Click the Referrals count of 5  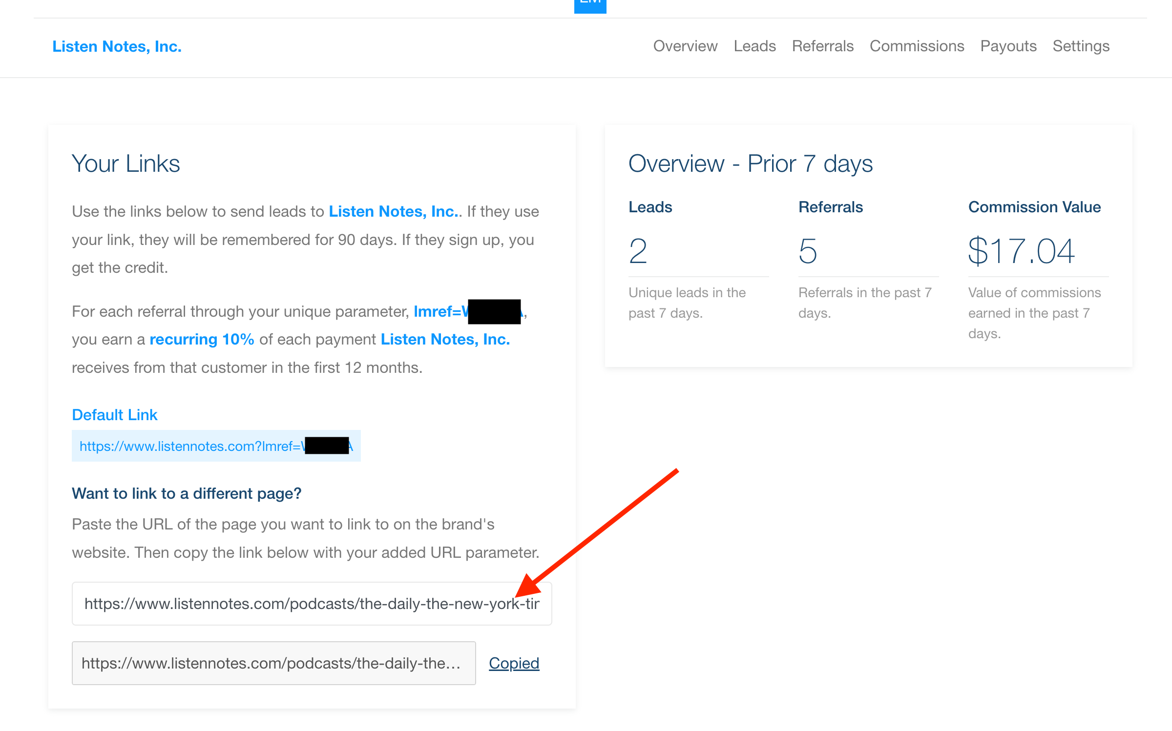point(808,251)
